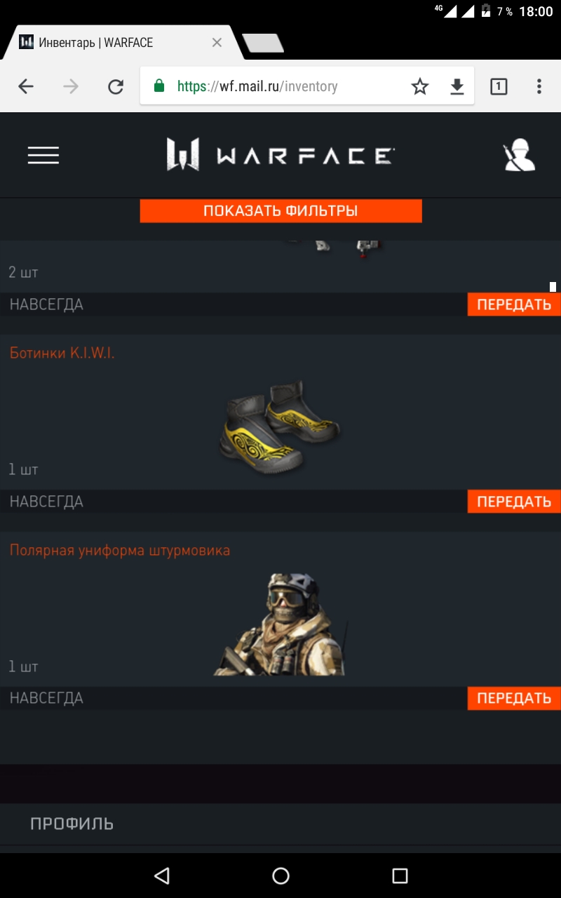The image size is (561, 898).
Task: Open the tab switcher counter
Action: (499, 86)
